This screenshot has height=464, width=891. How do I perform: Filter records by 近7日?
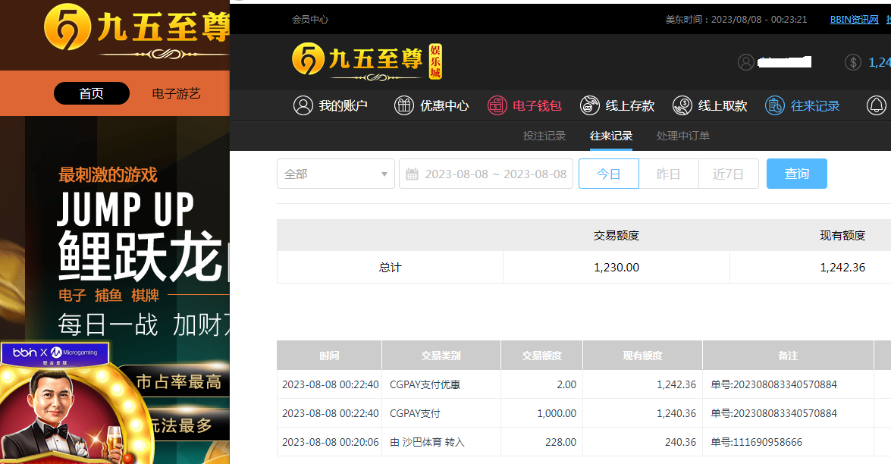[729, 174]
